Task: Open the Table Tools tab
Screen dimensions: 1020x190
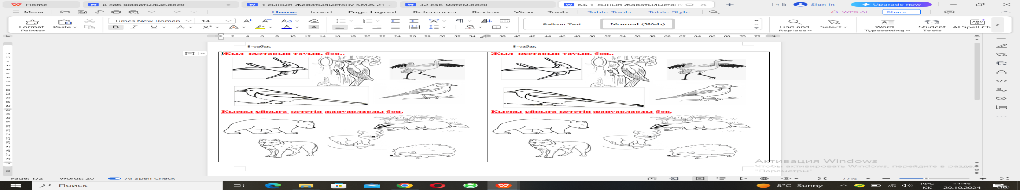Action: [x=609, y=12]
